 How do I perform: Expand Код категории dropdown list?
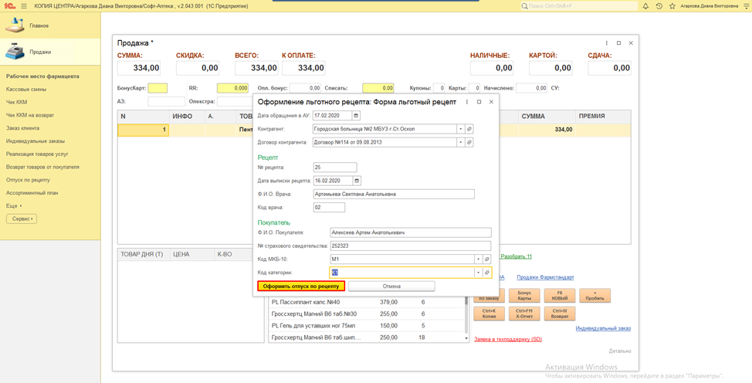coord(479,273)
